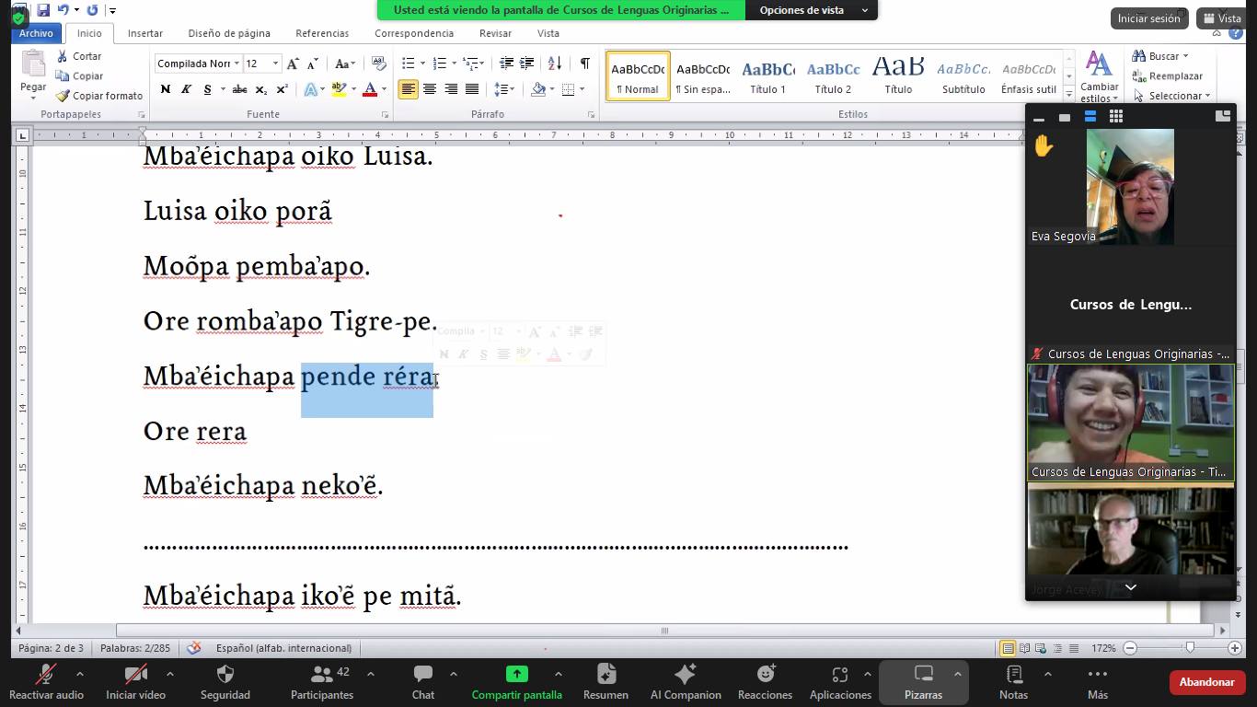Image resolution: width=1257 pixels, height=707 pixels.
Task: Open Reacciones in the Zoom toolbar
Action: pos(765,675)
